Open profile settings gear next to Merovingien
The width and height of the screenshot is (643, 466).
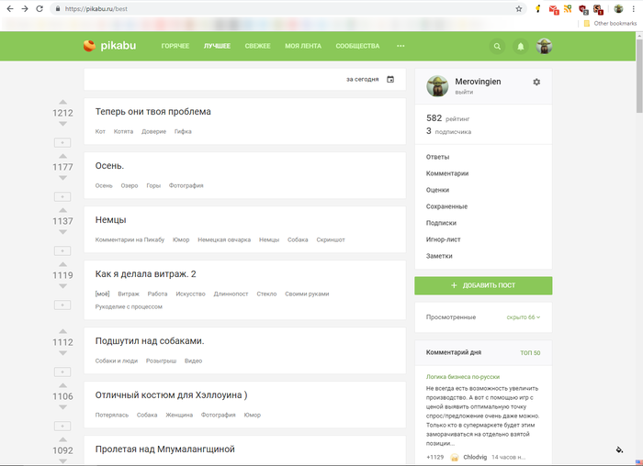536,82
